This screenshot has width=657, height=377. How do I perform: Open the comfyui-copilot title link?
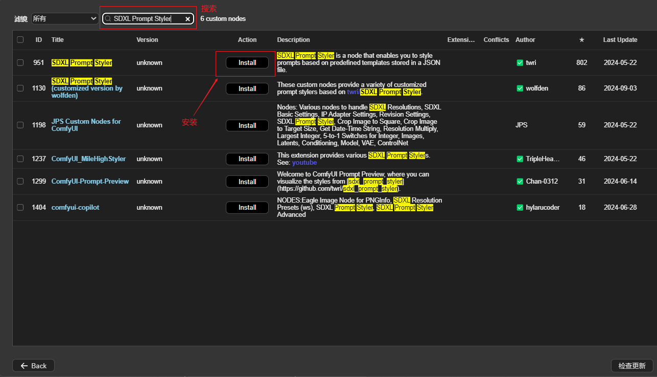coord(75,207)
